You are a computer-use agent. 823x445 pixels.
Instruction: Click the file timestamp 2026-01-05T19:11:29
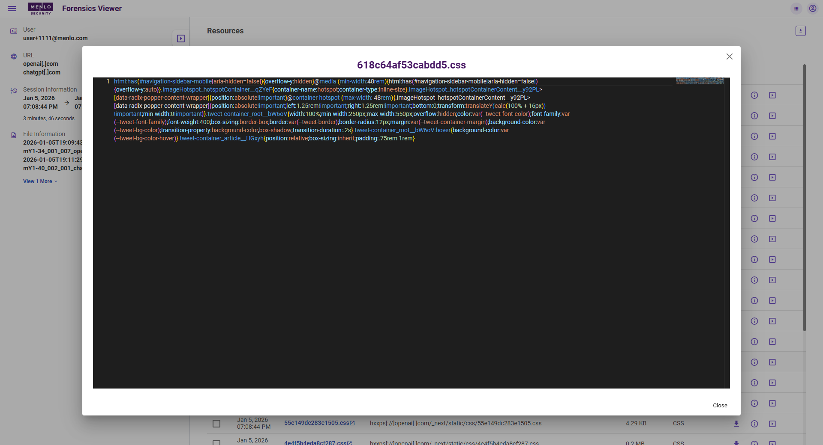pos(53,160)
